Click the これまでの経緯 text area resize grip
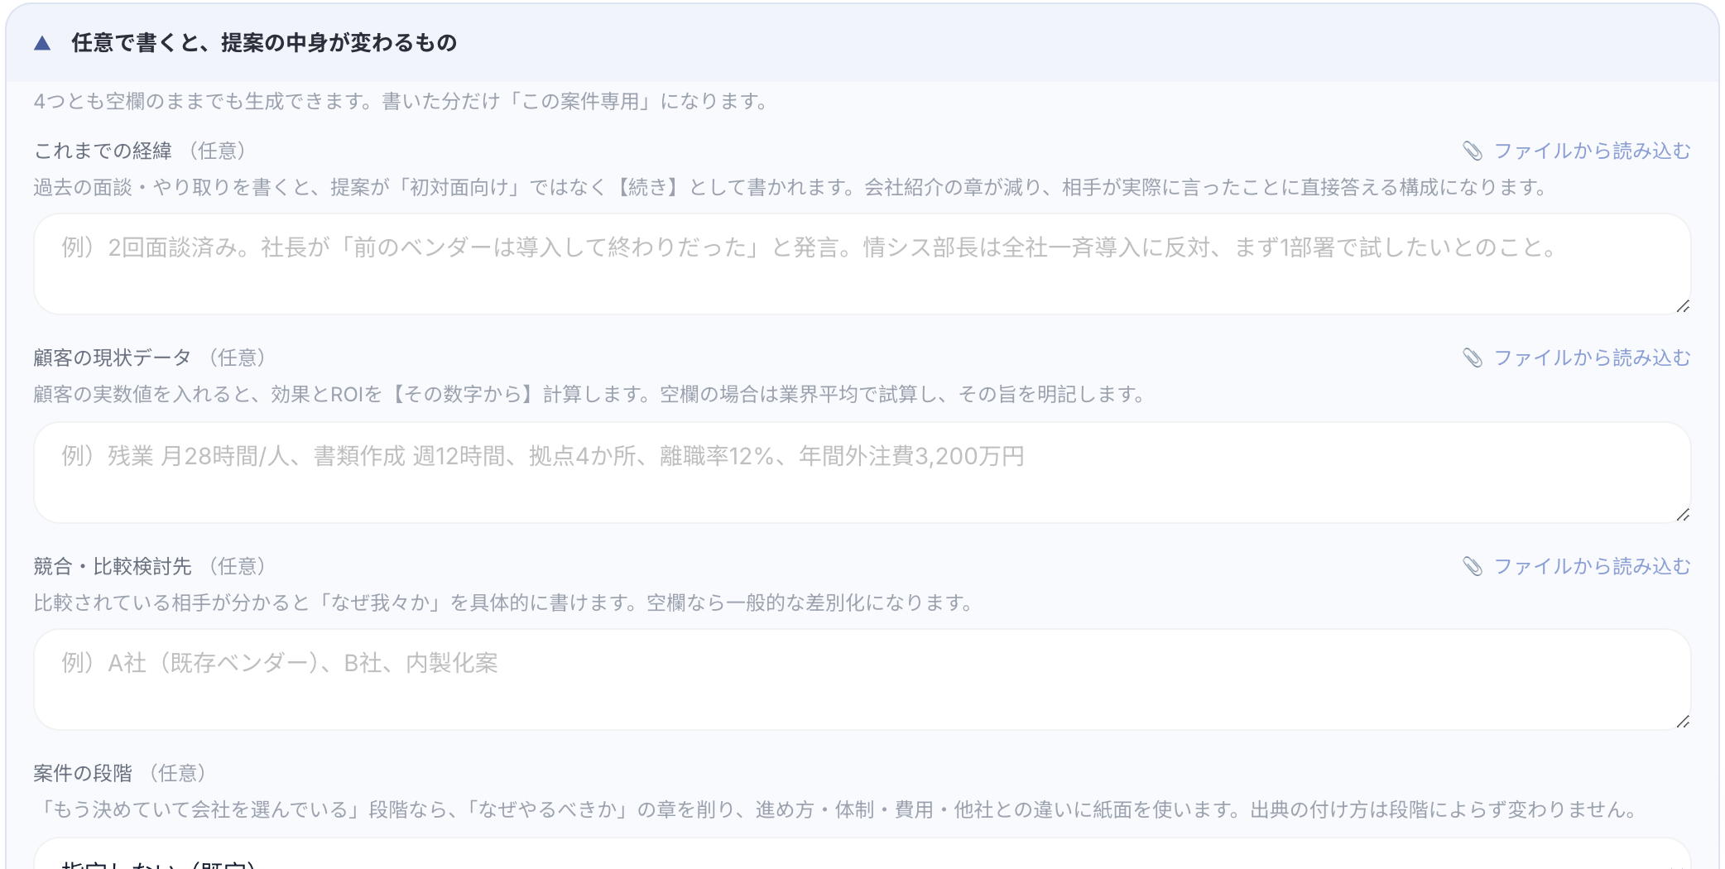 click(1682, 306)
